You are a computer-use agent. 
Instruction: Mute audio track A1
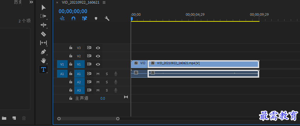(98, 74)
